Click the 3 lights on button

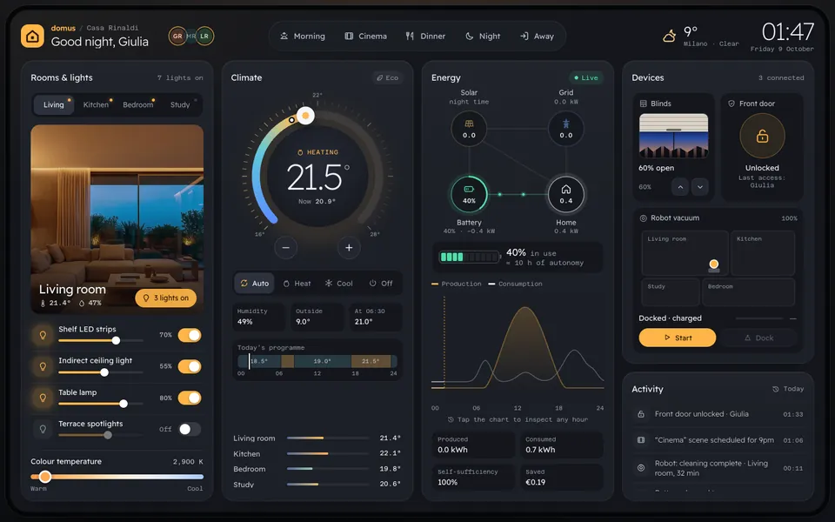(x=165, y=298)
